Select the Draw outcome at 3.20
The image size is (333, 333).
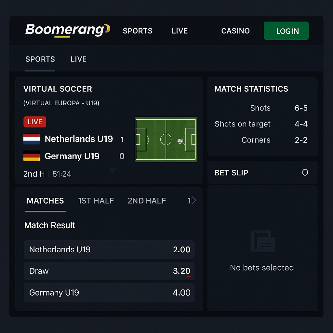coord(109,271)
